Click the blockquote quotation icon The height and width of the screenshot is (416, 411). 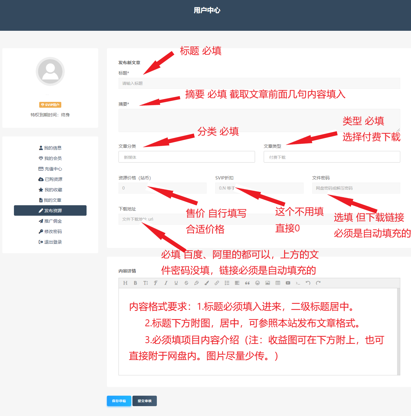(x=247, y=283)
